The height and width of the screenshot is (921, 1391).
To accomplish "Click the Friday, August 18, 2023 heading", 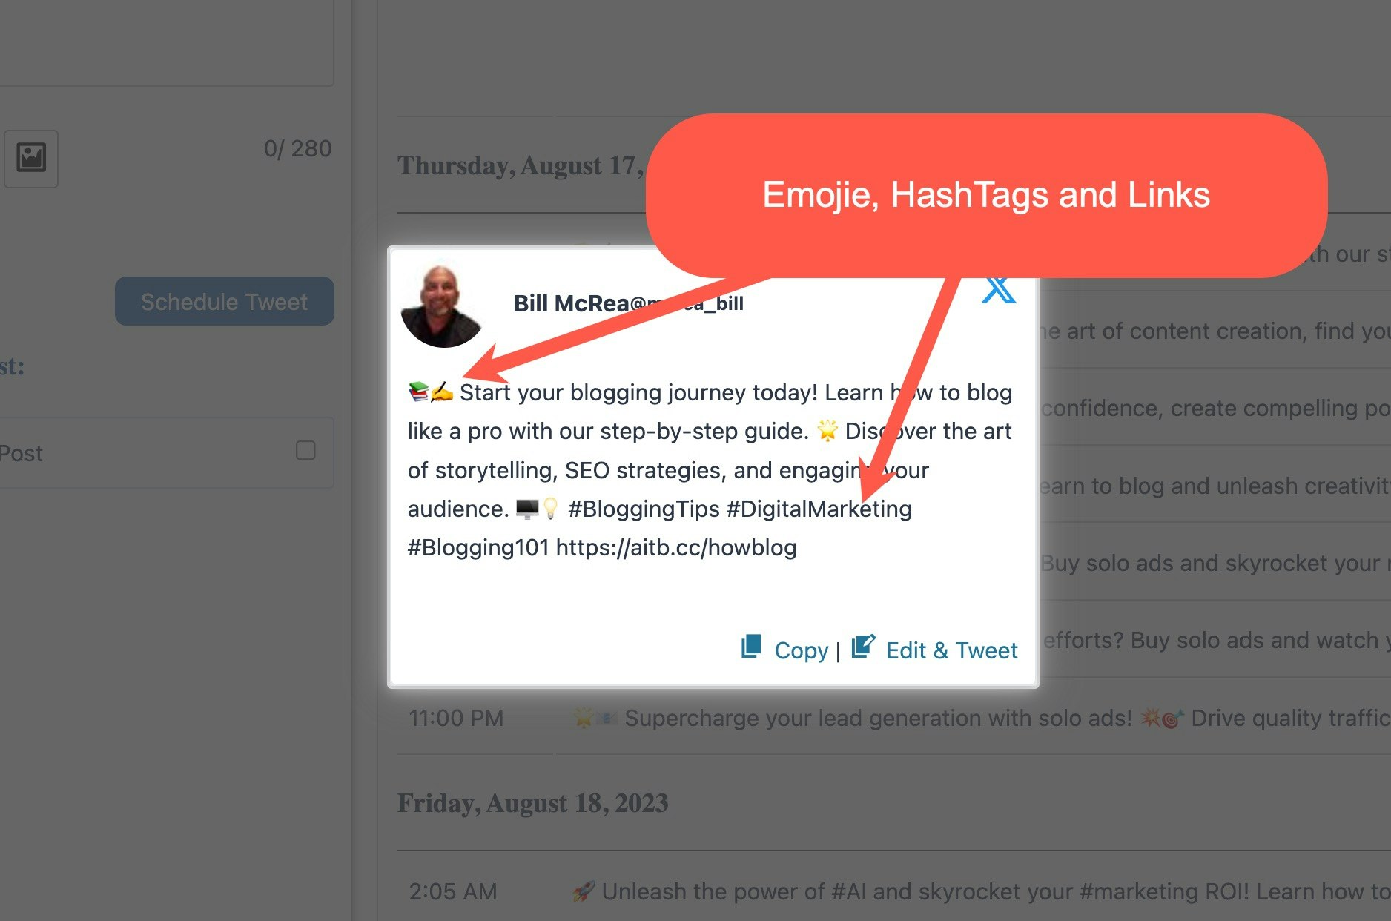I will tap(532, 803).
